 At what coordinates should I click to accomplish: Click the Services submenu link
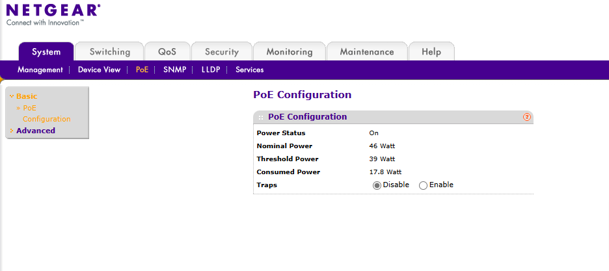(x=249, y=70)
